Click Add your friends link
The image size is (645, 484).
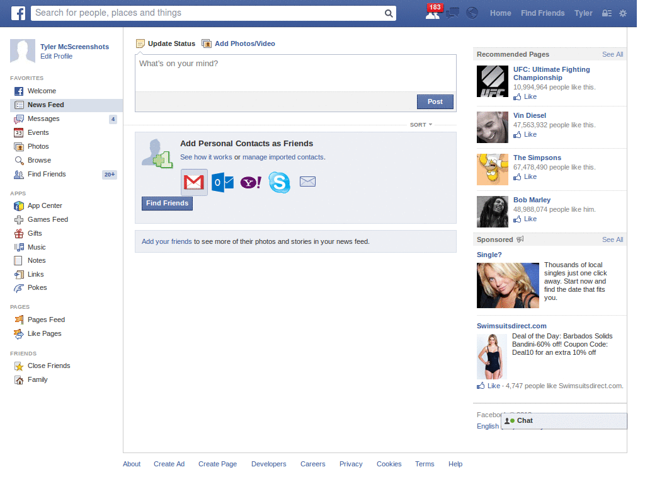tap(166, 241)
